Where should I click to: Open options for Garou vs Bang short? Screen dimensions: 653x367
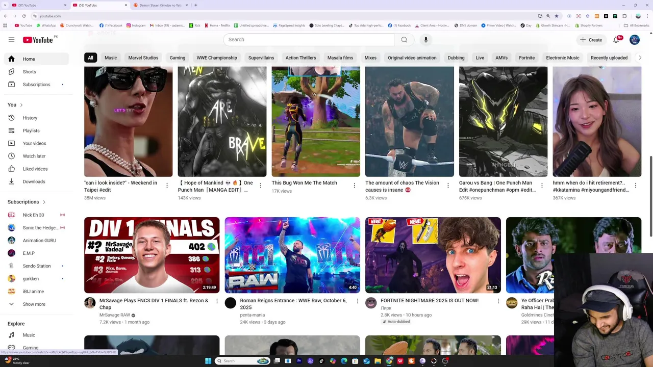click(x=542, y=186)
